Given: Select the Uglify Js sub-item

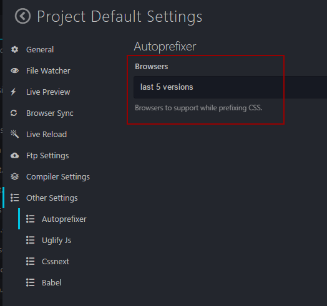Looking at the screenshot, I should [x=57, y=241].
